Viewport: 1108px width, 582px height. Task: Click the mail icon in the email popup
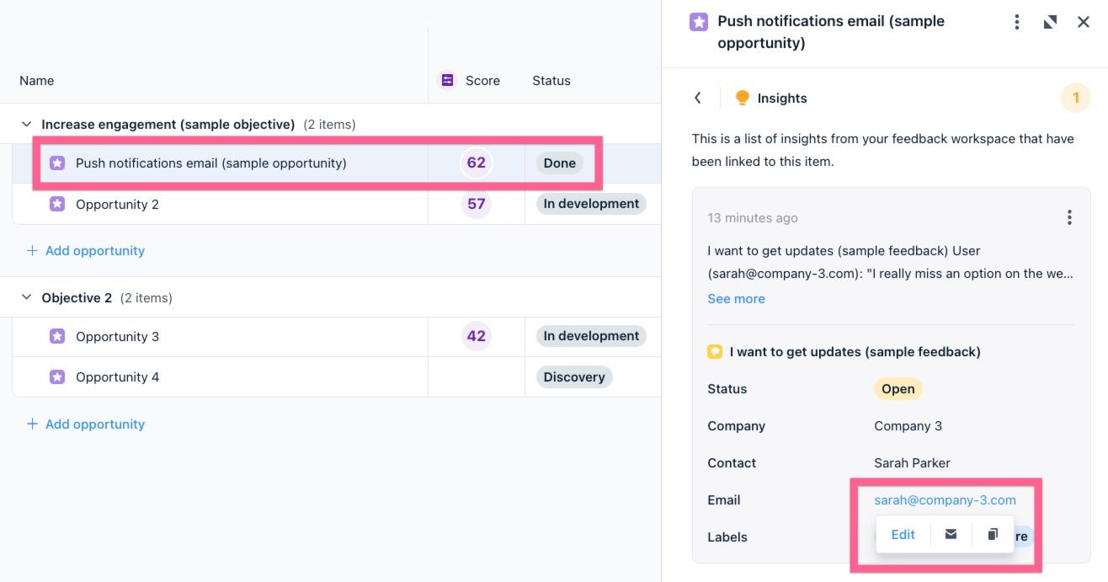point(951,534)
